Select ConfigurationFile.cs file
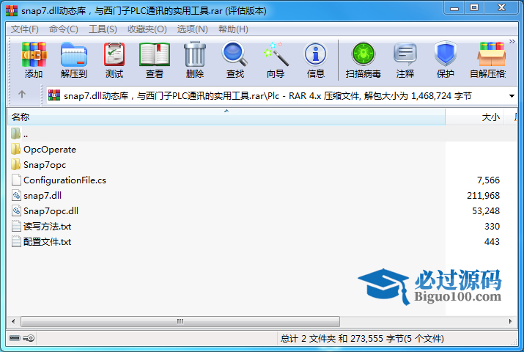The image size is (524, 352). [262, 180]
